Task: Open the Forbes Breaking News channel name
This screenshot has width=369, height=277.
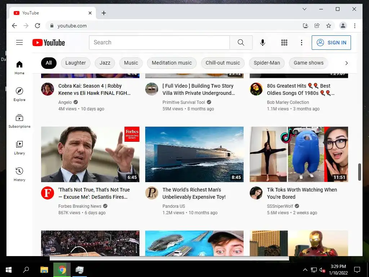Action: point(80,206)
